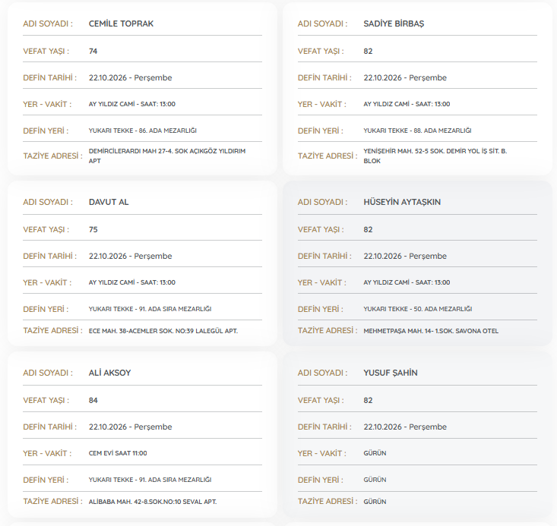The image size is (557, 526).
Task: Click burial date in Hüseyin Aytaşkın card
Action: click(405, 257)
